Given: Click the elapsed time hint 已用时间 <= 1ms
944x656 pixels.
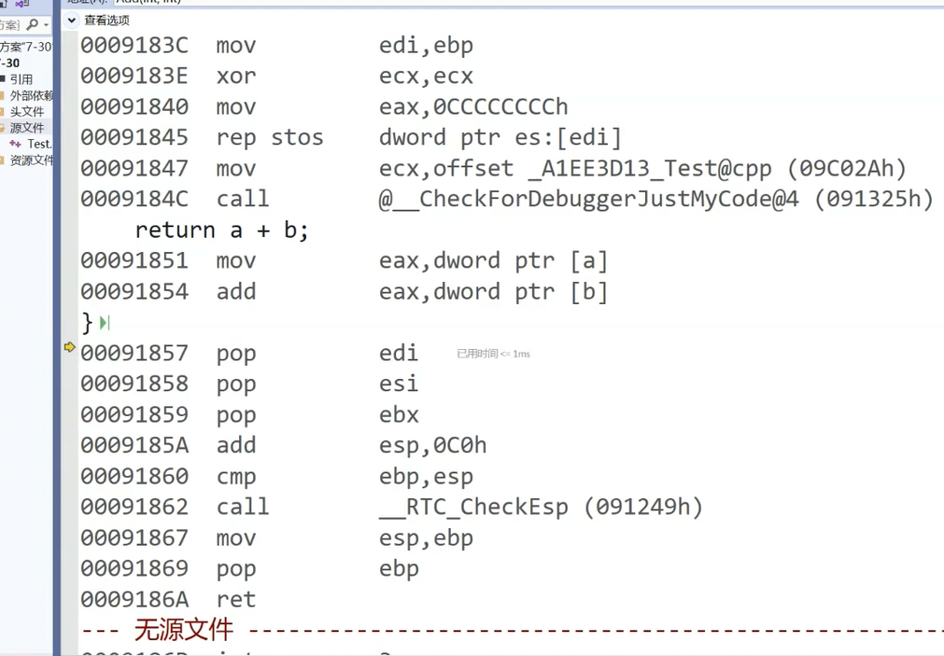Looking at the screenshot, I should coord(493,354).
